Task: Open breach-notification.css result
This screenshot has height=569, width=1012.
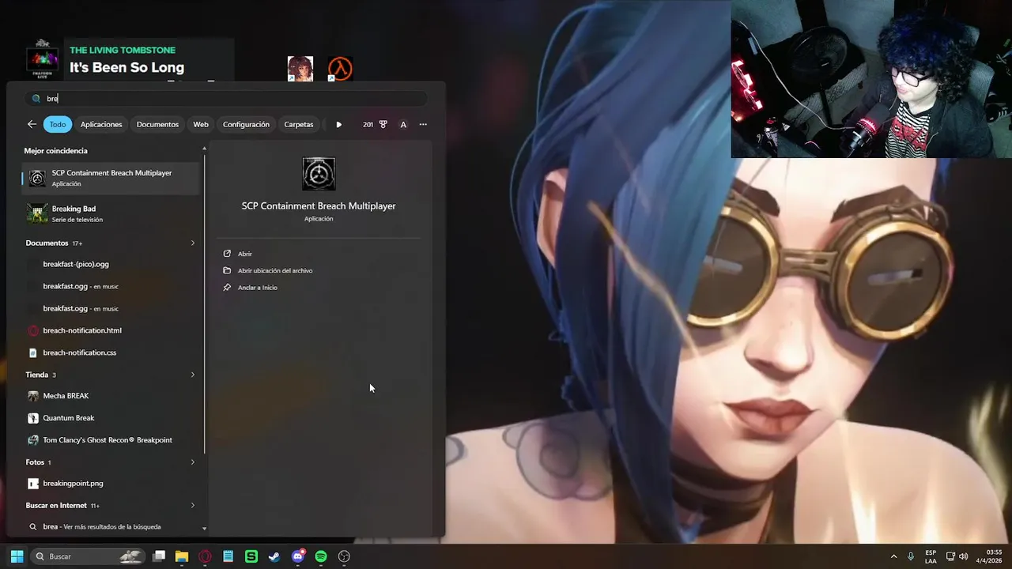Action: [x=111, y=352]
